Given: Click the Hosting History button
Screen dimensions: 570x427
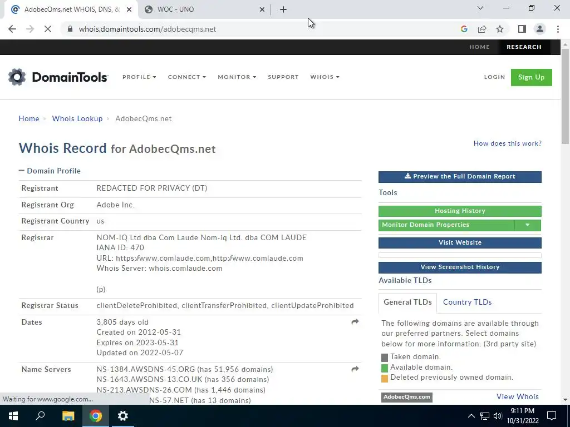Looking at the screenshot, I should [460, 211].
